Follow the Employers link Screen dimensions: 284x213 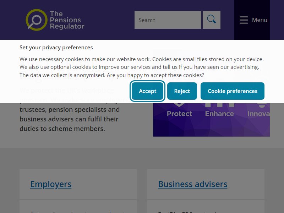coord(51,184)
